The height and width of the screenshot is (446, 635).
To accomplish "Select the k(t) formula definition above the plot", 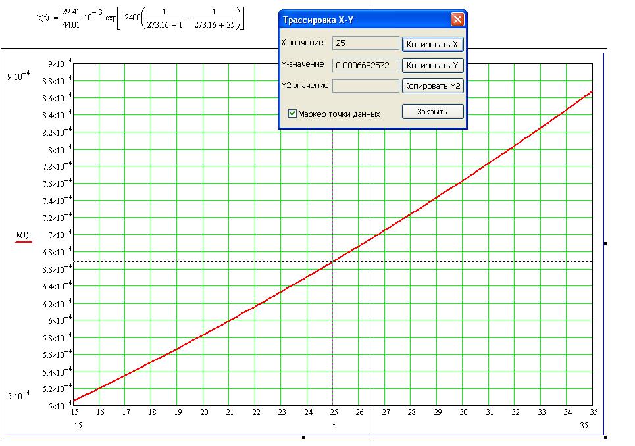I will (x=140, y=17).
